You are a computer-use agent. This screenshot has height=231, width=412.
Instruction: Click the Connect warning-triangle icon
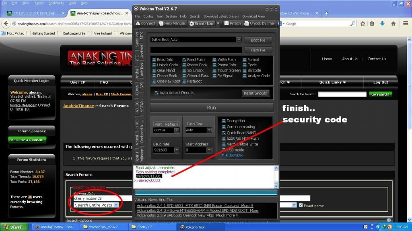point(138,23)
